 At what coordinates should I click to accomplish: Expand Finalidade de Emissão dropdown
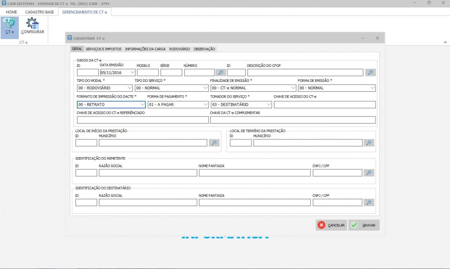click(x=293, y=88)
